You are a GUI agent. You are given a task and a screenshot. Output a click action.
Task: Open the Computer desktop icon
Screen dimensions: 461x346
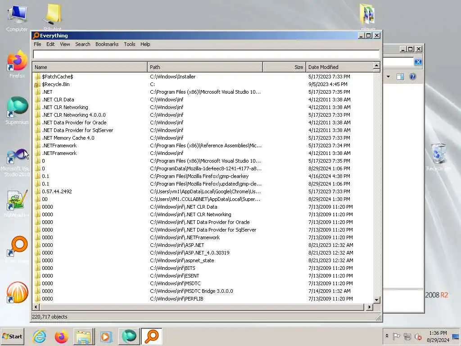tap(17, 18)
